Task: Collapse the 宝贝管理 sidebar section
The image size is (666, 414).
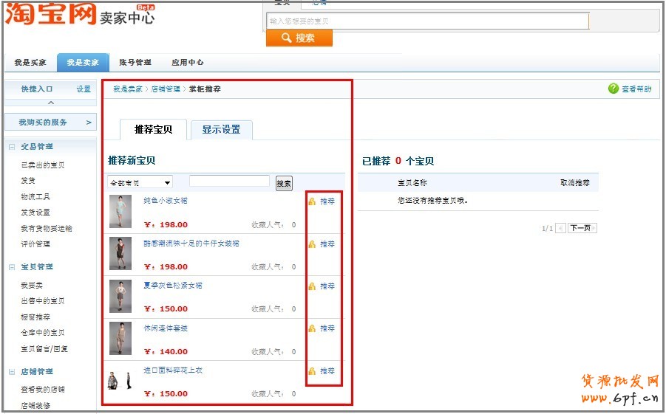Action: click(12, 267)
